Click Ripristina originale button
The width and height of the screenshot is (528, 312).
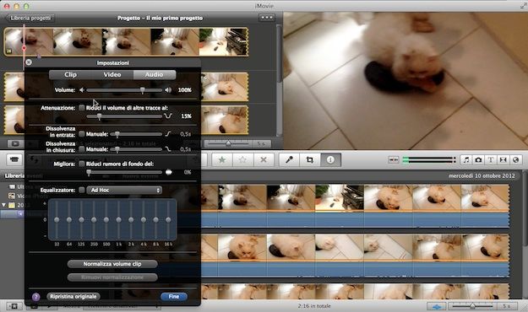pos(73,297)
